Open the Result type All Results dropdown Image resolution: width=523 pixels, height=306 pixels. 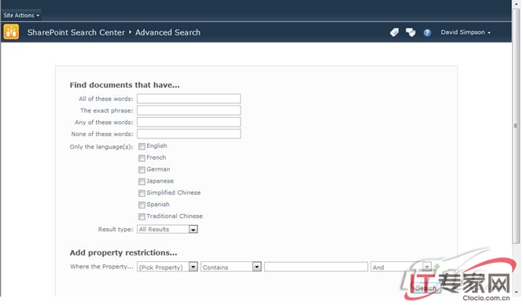(168, 229)
